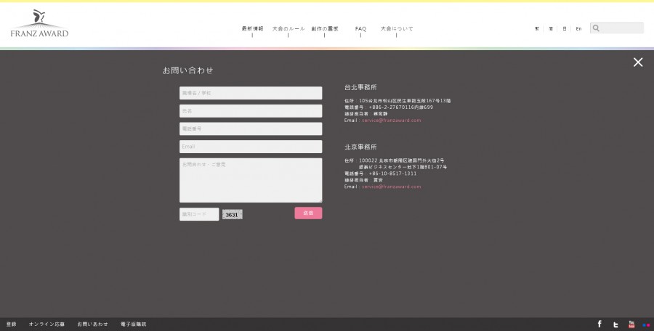
Task: Open the 最新情報 menu
Action: 252,29
